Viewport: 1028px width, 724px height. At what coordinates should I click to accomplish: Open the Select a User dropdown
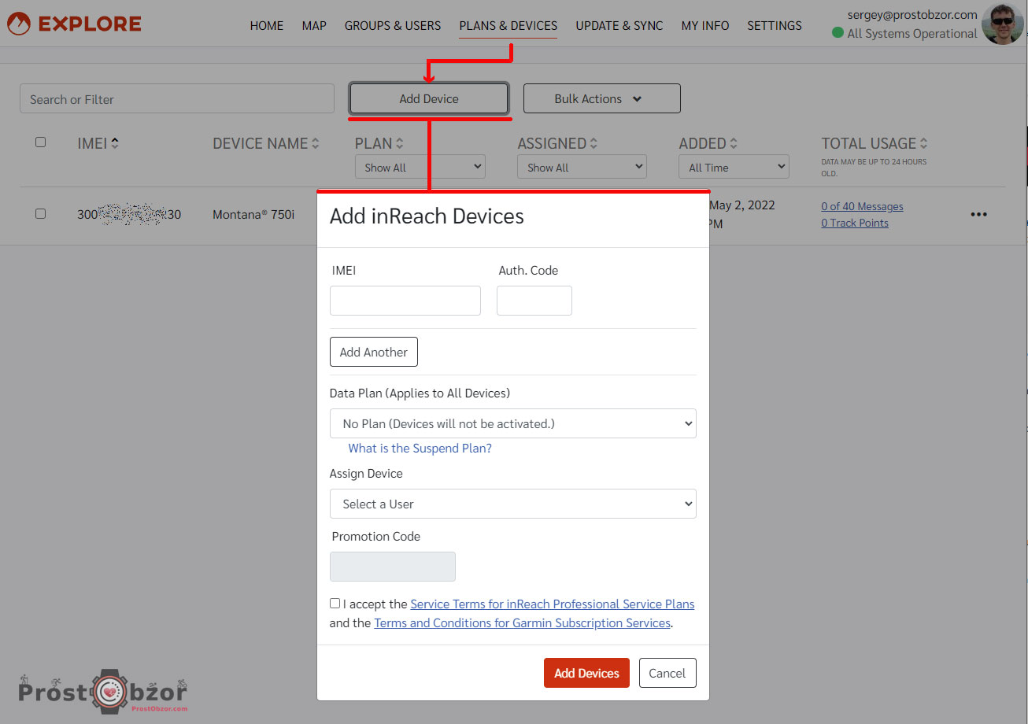[512, 504]
